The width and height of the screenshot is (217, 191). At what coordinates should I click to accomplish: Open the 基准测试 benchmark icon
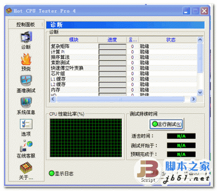pos(26,81)
